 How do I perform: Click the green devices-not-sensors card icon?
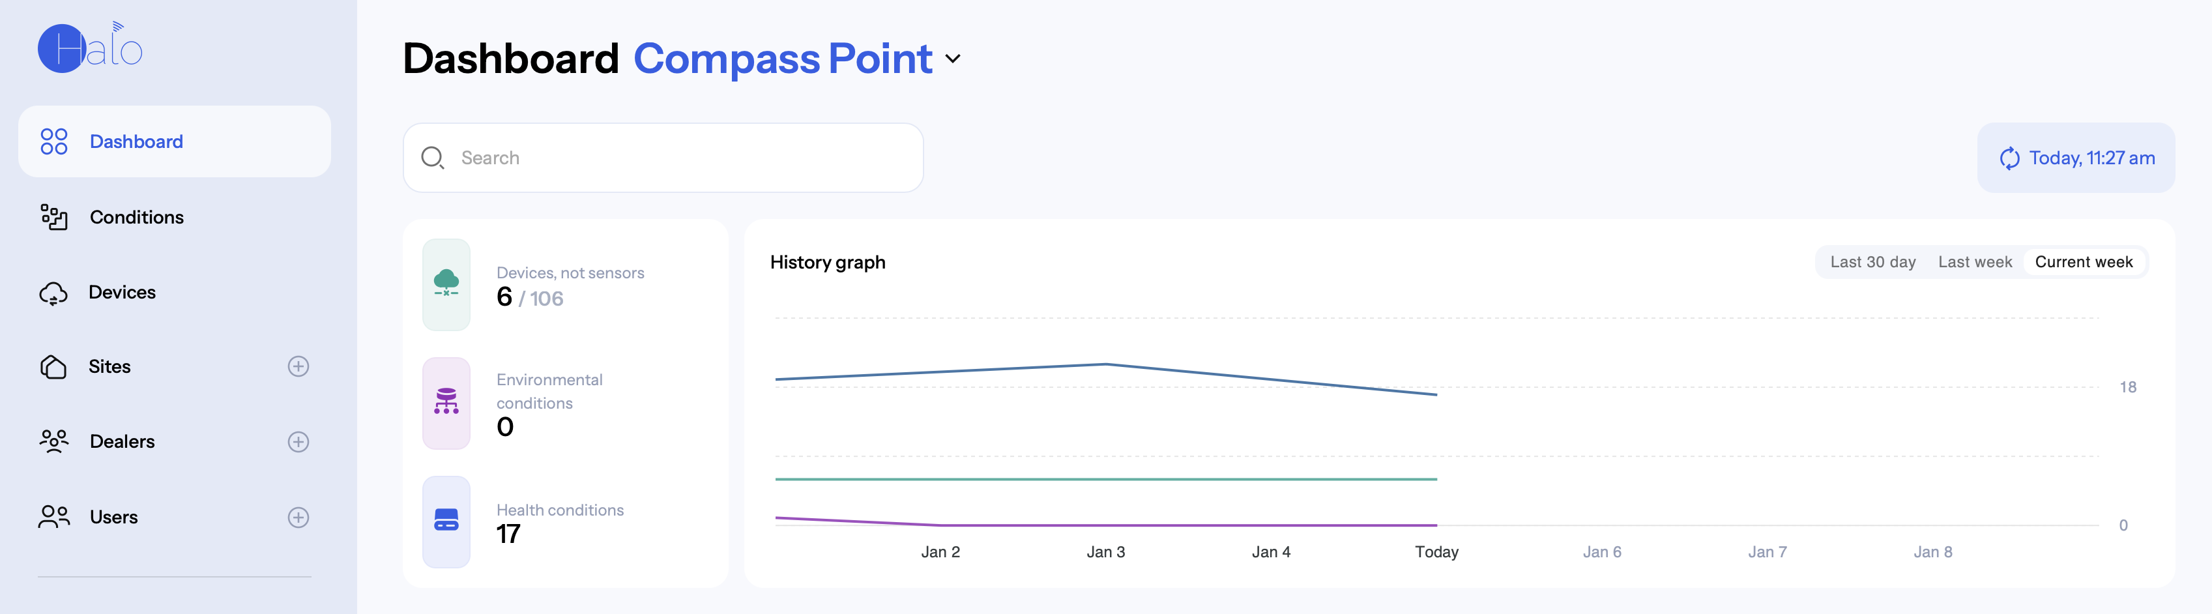446,284
